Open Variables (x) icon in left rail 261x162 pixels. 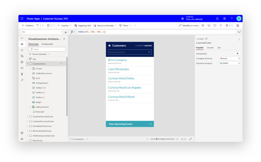pyautogui.click(x=22, y=68)
